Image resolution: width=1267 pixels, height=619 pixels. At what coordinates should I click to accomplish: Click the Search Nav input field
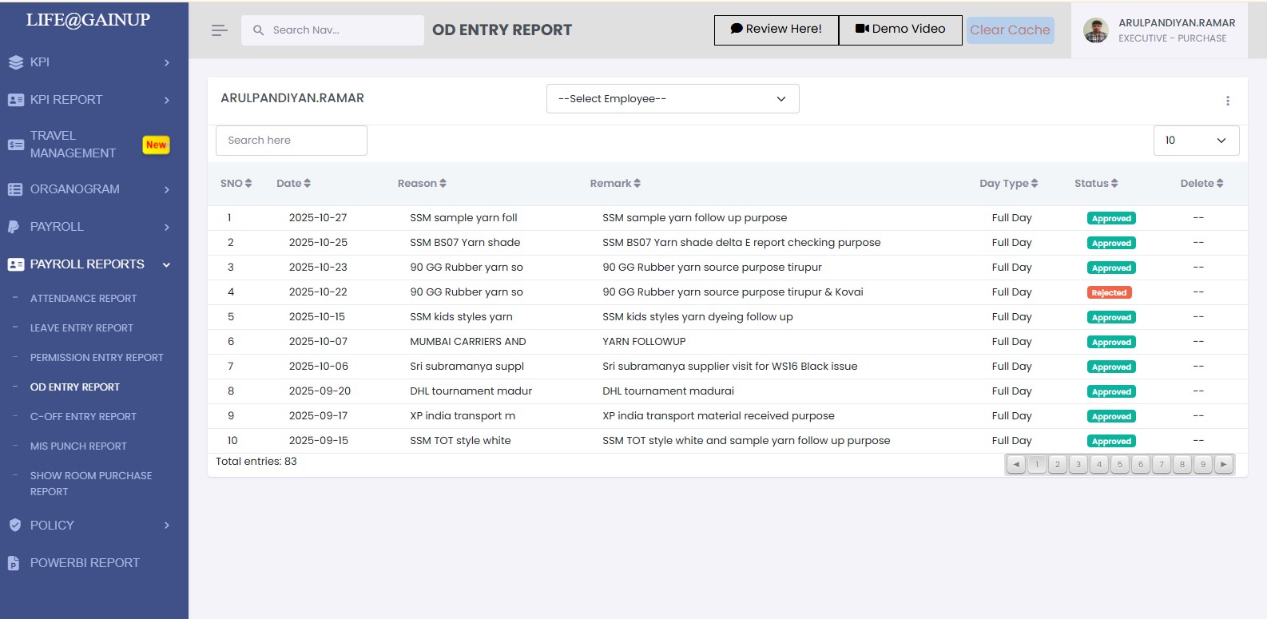click(340, 30)
